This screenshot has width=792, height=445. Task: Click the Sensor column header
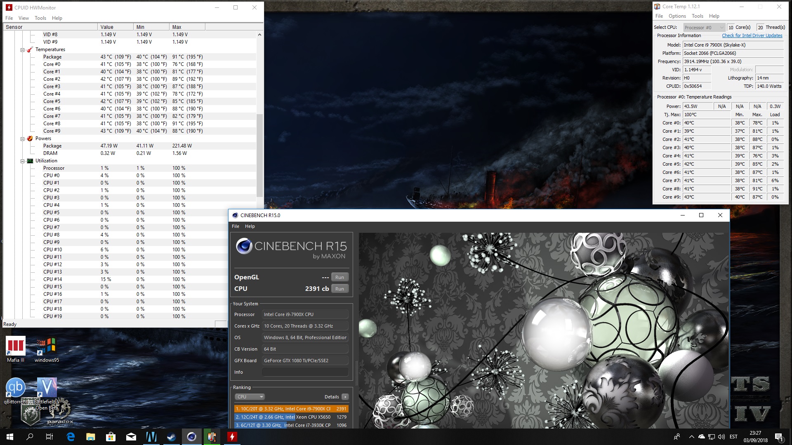(x=51, y=27)
